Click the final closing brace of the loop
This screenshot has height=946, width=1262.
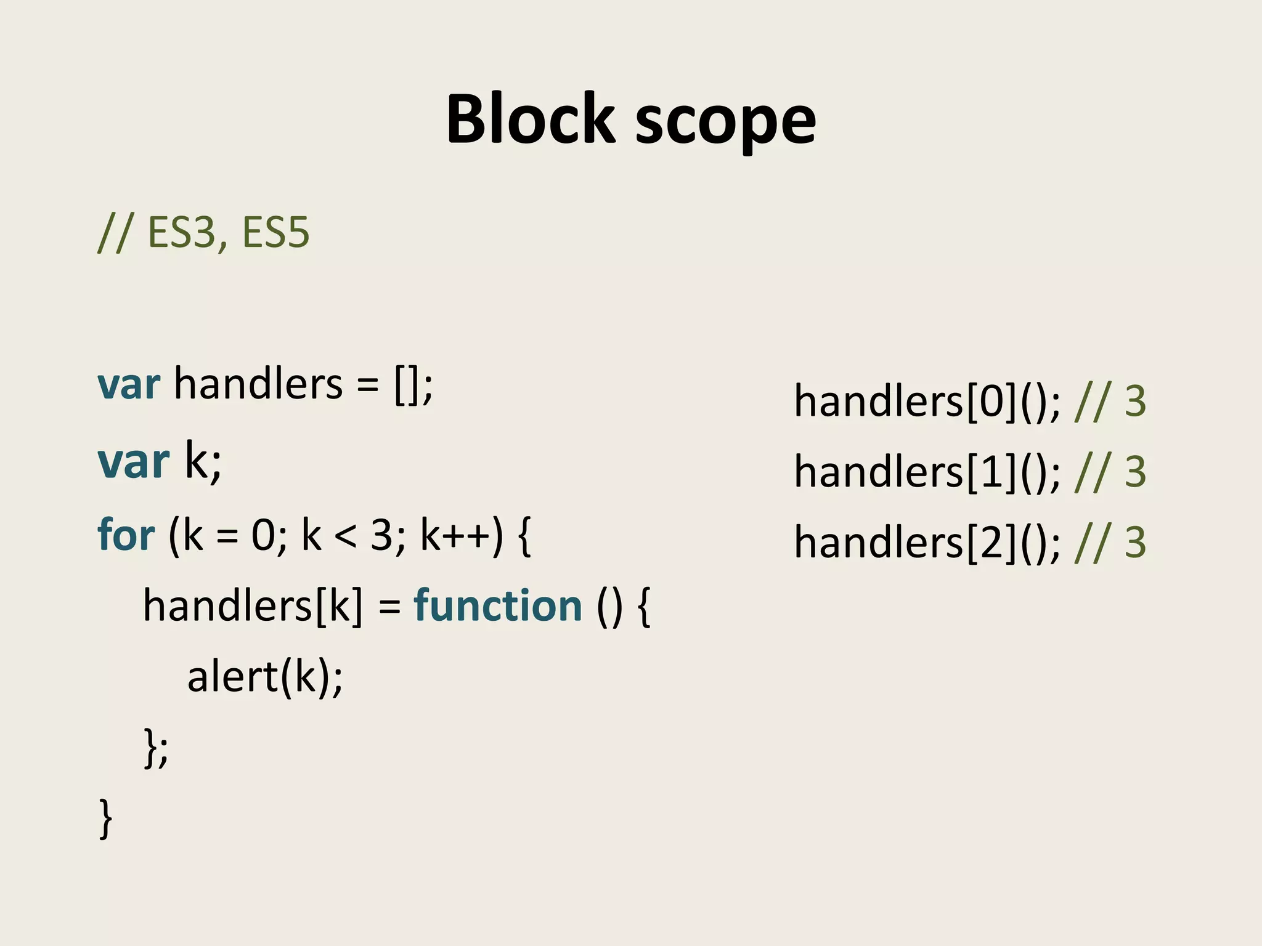(x=105, y=818)
